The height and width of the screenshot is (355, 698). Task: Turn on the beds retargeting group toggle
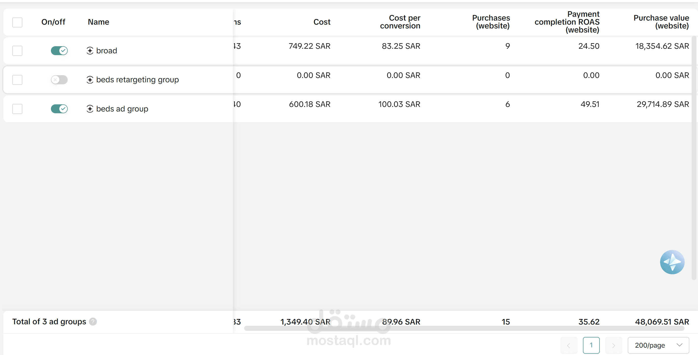59,80
